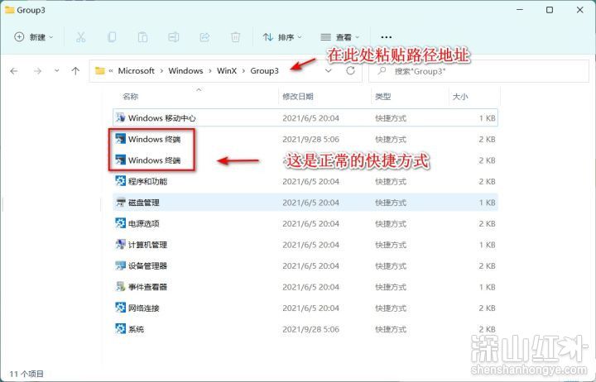Select the 程序和功能 shortcut icon

pyautogui.click(x=121, y=181)
